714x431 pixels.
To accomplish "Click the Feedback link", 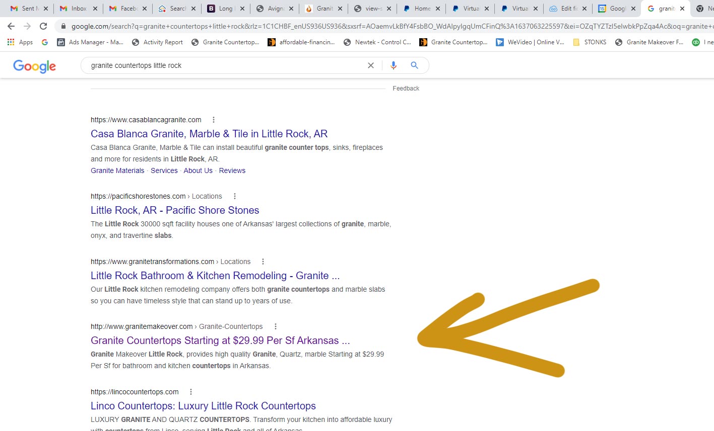I will point(406,89).
